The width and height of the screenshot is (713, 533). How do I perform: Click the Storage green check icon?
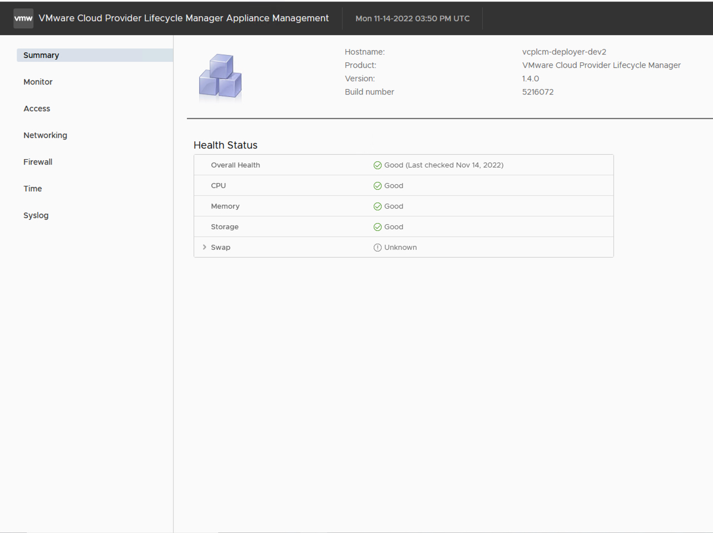pos(378,227)
